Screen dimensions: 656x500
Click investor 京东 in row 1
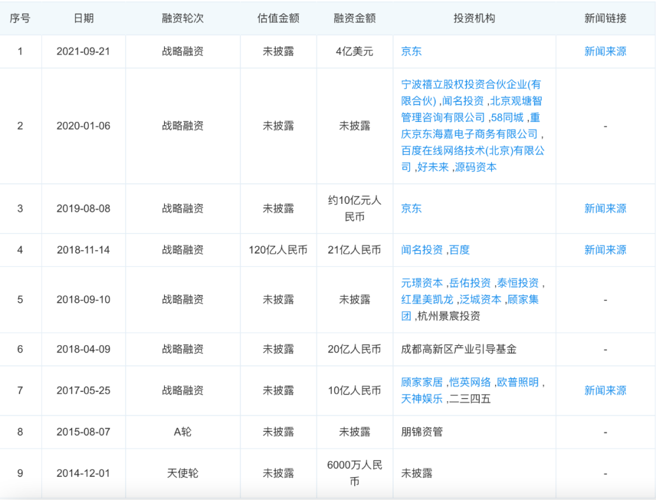(411, 52)
